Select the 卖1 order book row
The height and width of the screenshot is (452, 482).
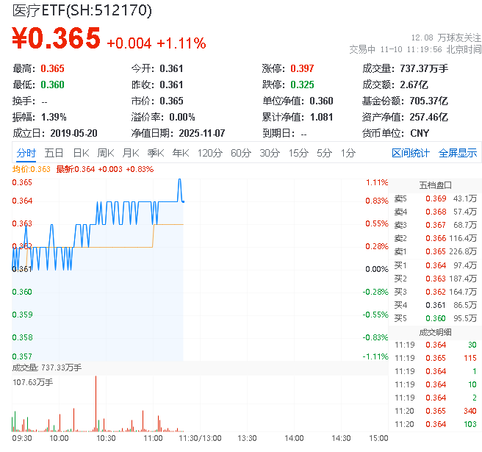[434, 251]
